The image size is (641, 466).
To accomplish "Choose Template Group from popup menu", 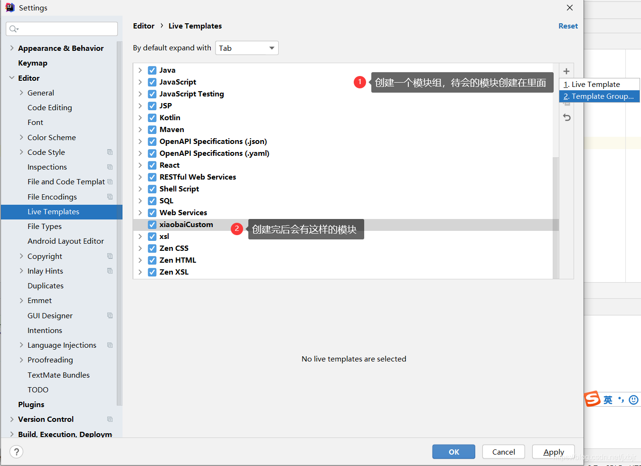I will (x=600, y=96).
